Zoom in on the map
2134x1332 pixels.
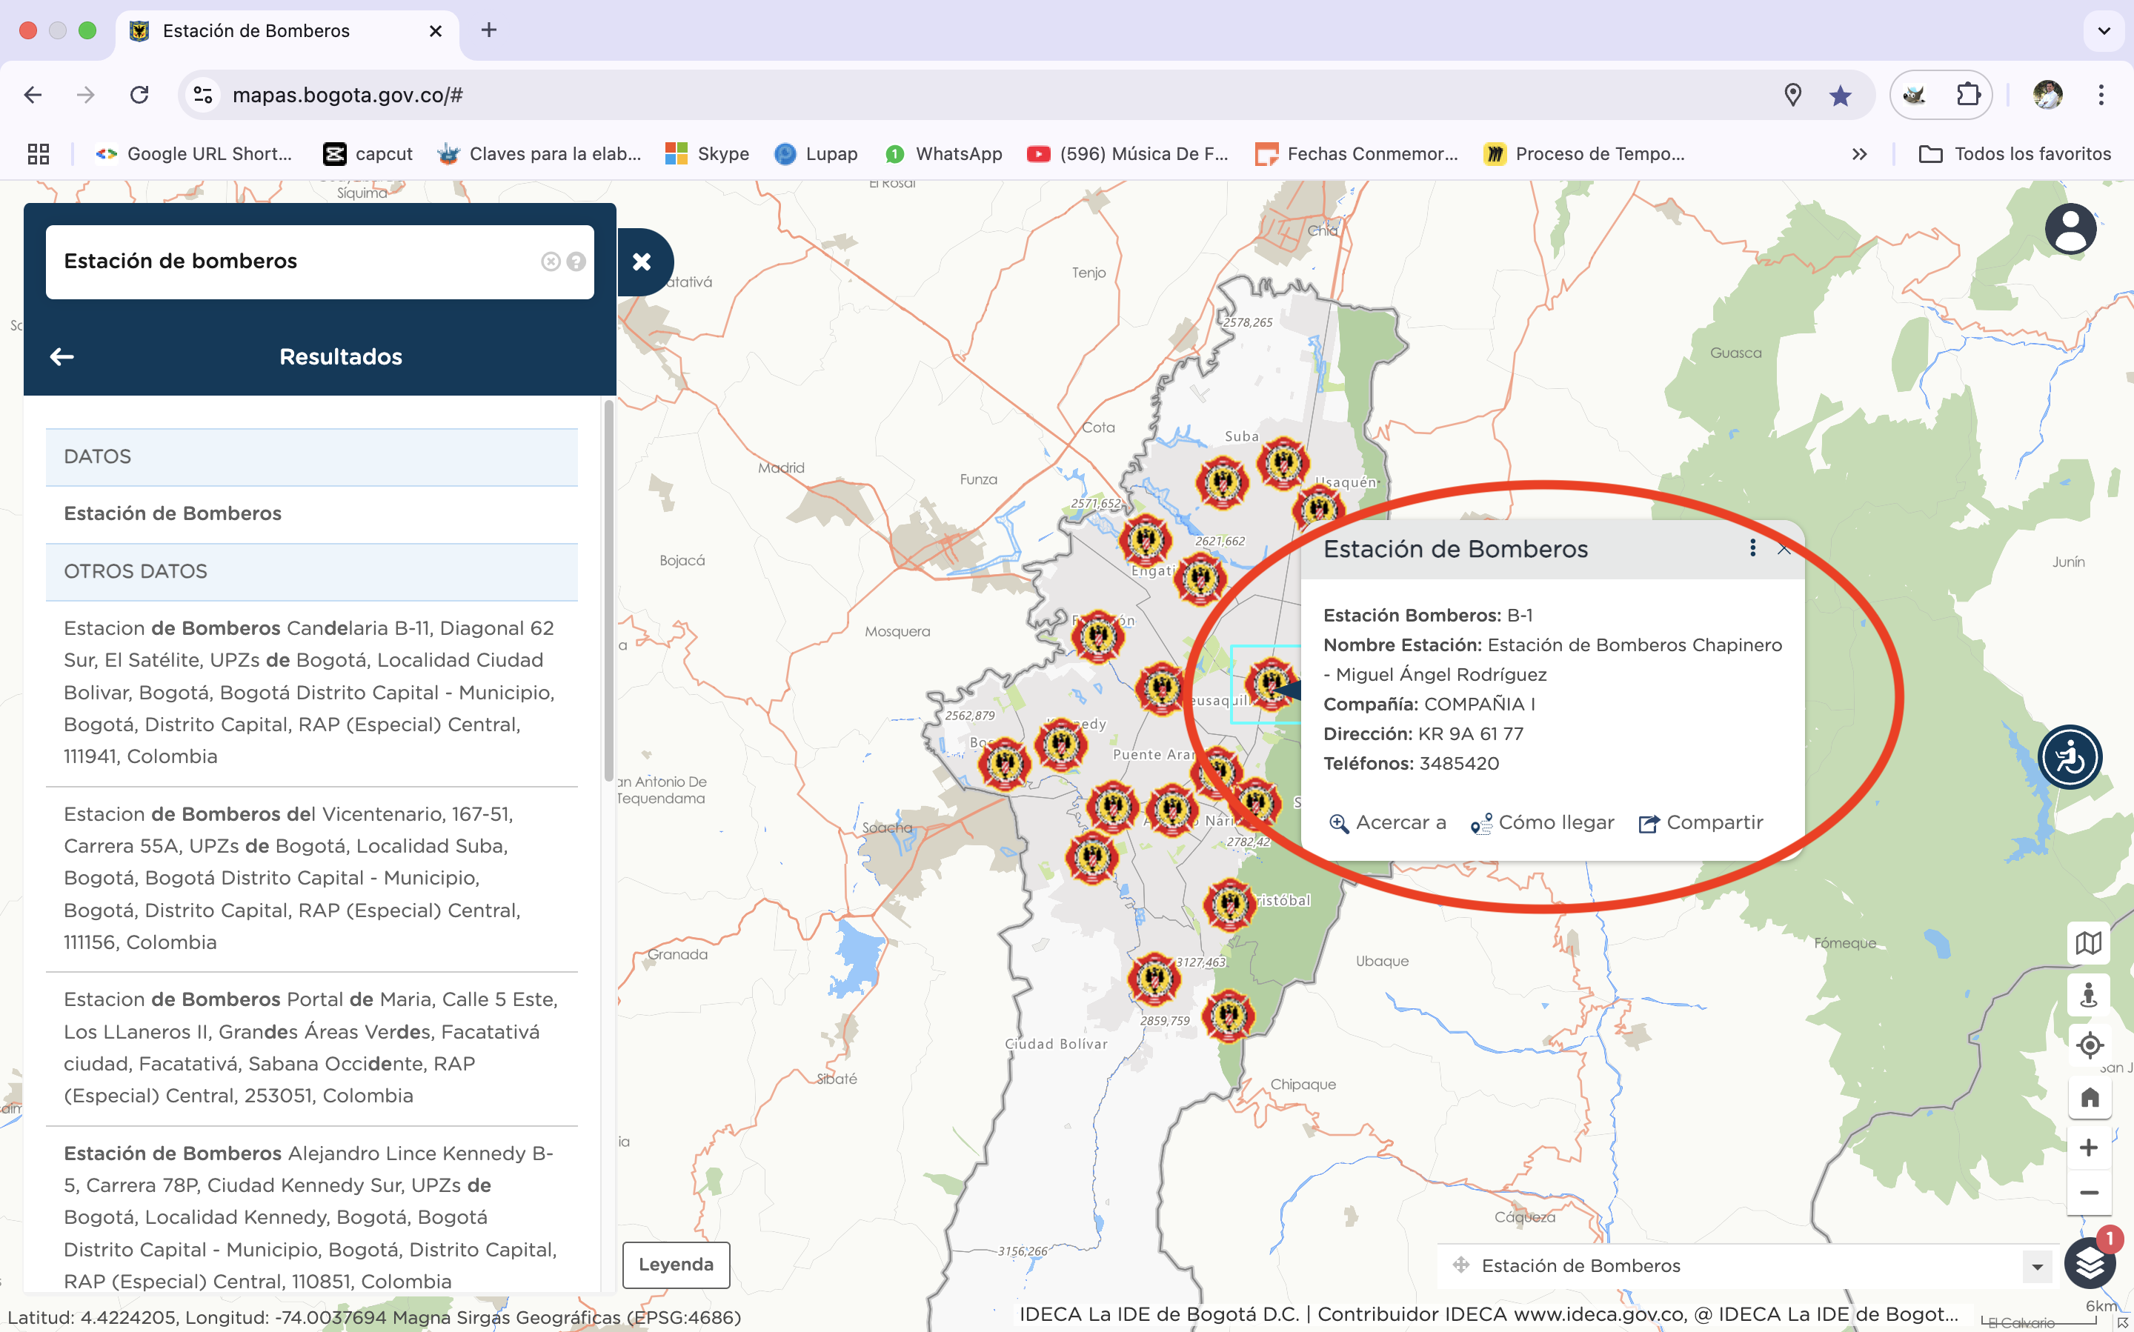2088,1148
